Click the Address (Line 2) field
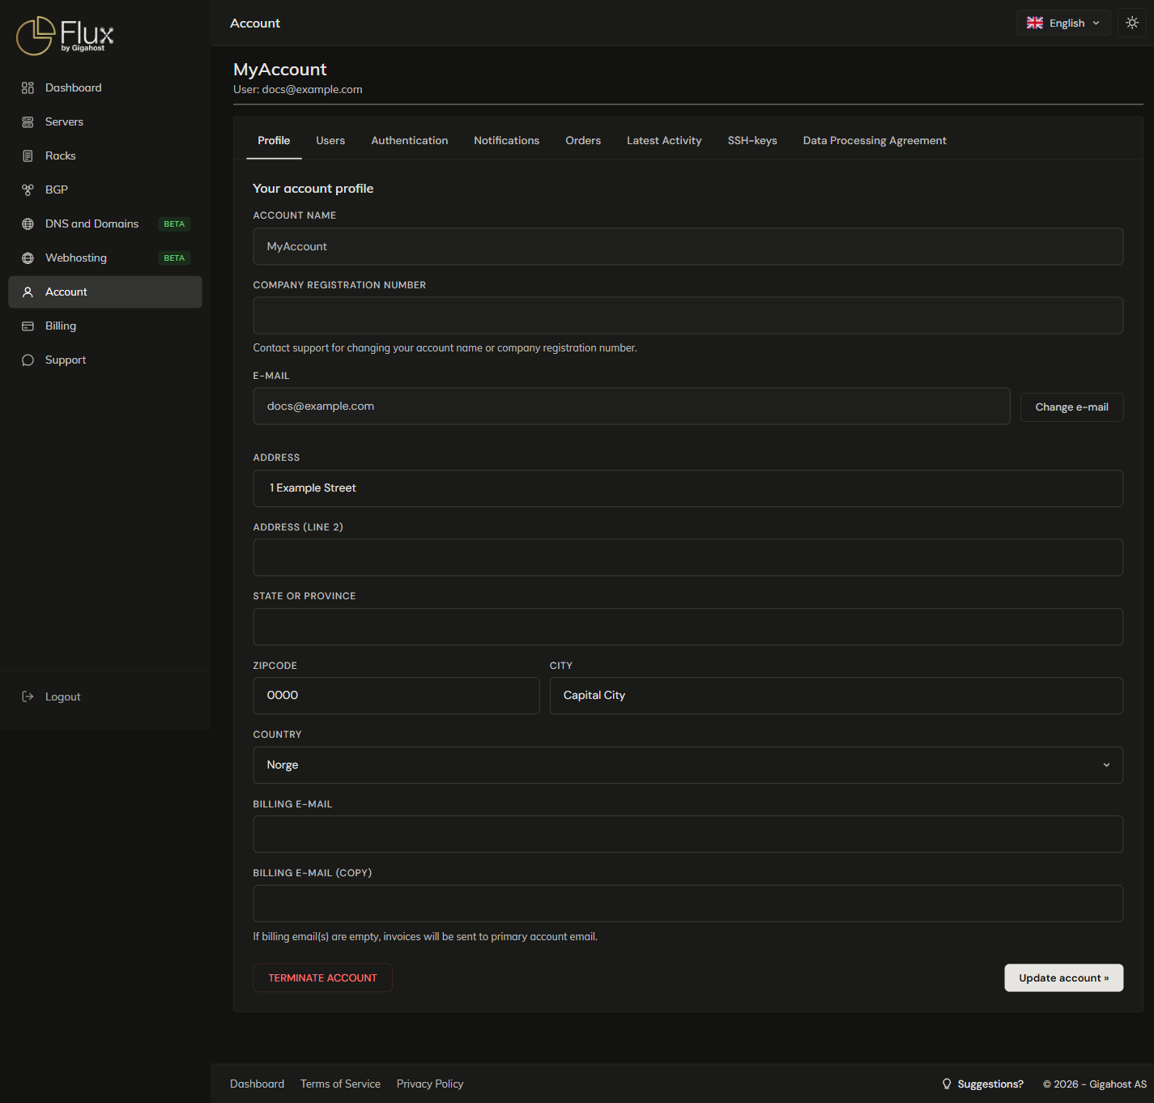The height and width of the screenshot is (1103, 1154). point(688,557)
